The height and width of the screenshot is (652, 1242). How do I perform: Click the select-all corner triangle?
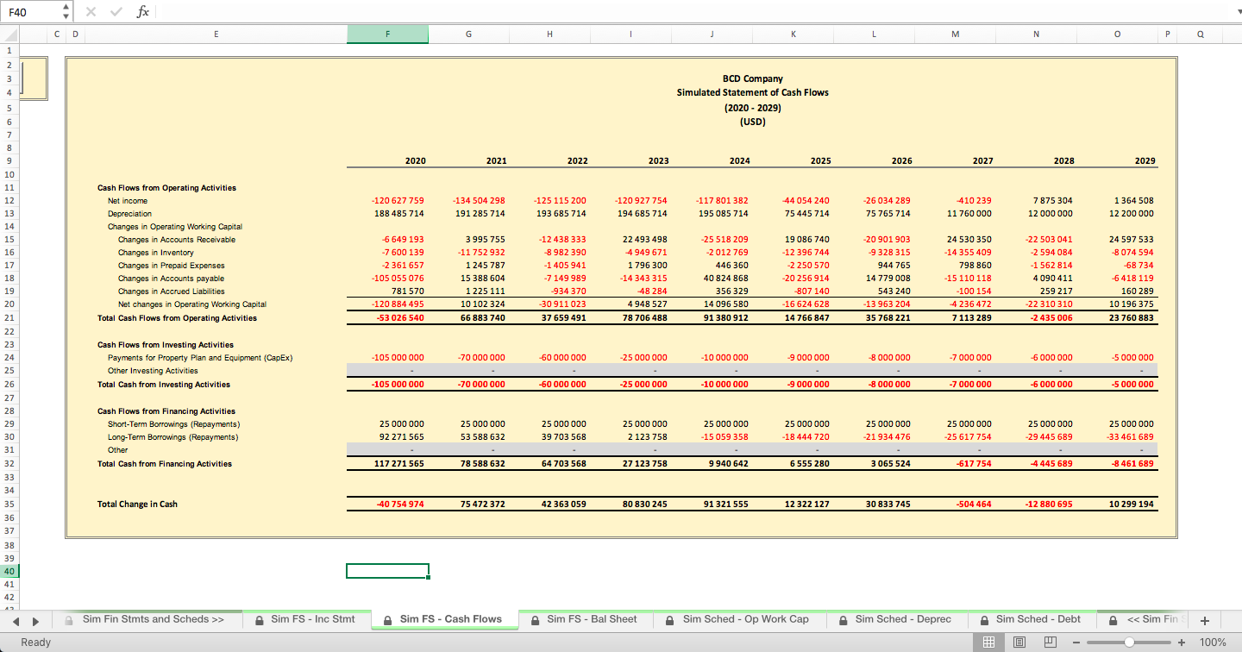[x=9, y=34]
